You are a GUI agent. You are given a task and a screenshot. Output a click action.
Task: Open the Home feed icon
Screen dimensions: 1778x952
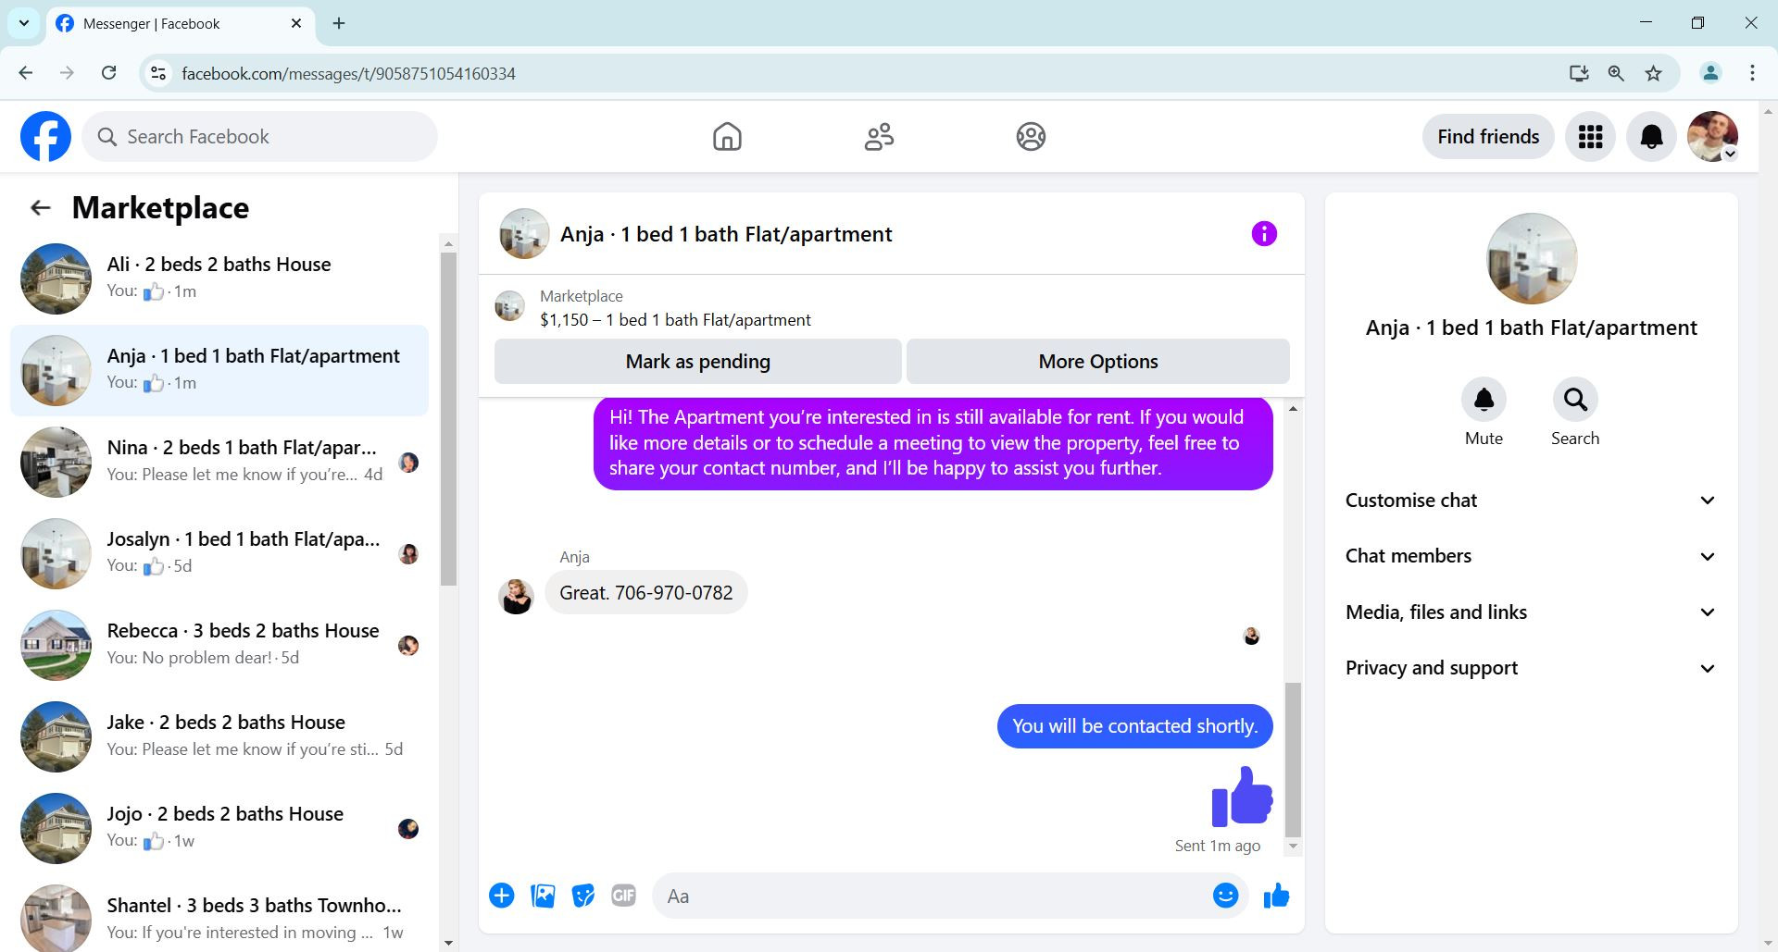(727, 137)
